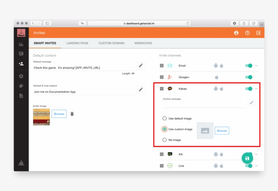Grab the Kik channel drag handle

pos(162,154)
